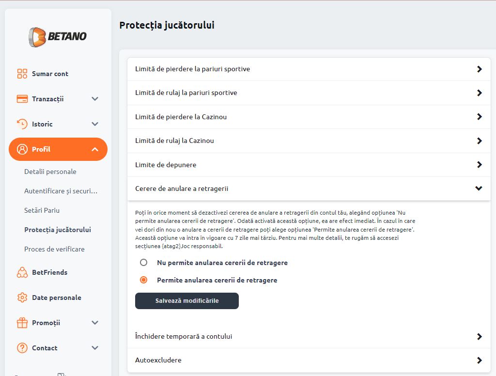Go to Proces de verificare submenu

coord(54,249)
